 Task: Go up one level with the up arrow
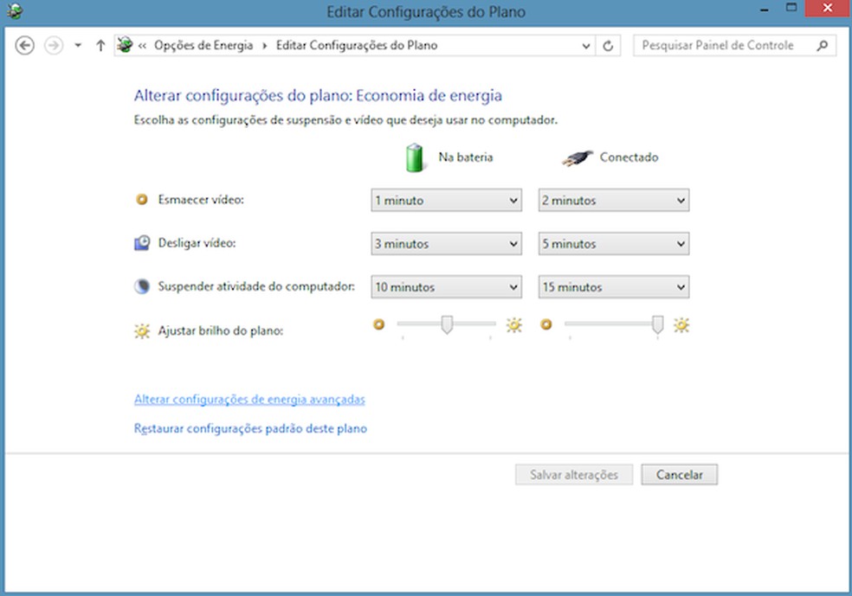[100, 46]
